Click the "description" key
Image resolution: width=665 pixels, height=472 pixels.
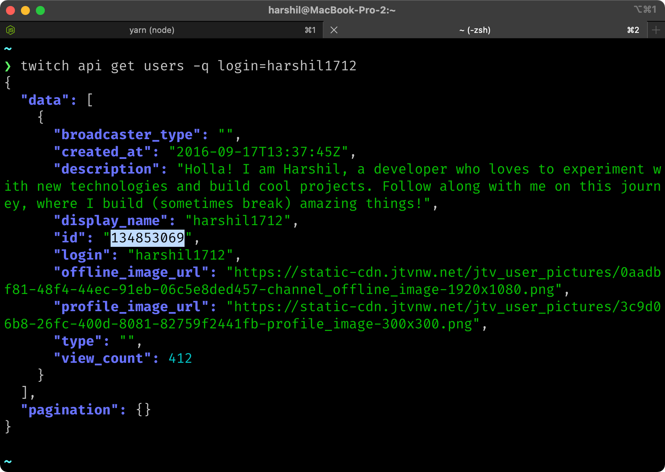coord(107,169)
